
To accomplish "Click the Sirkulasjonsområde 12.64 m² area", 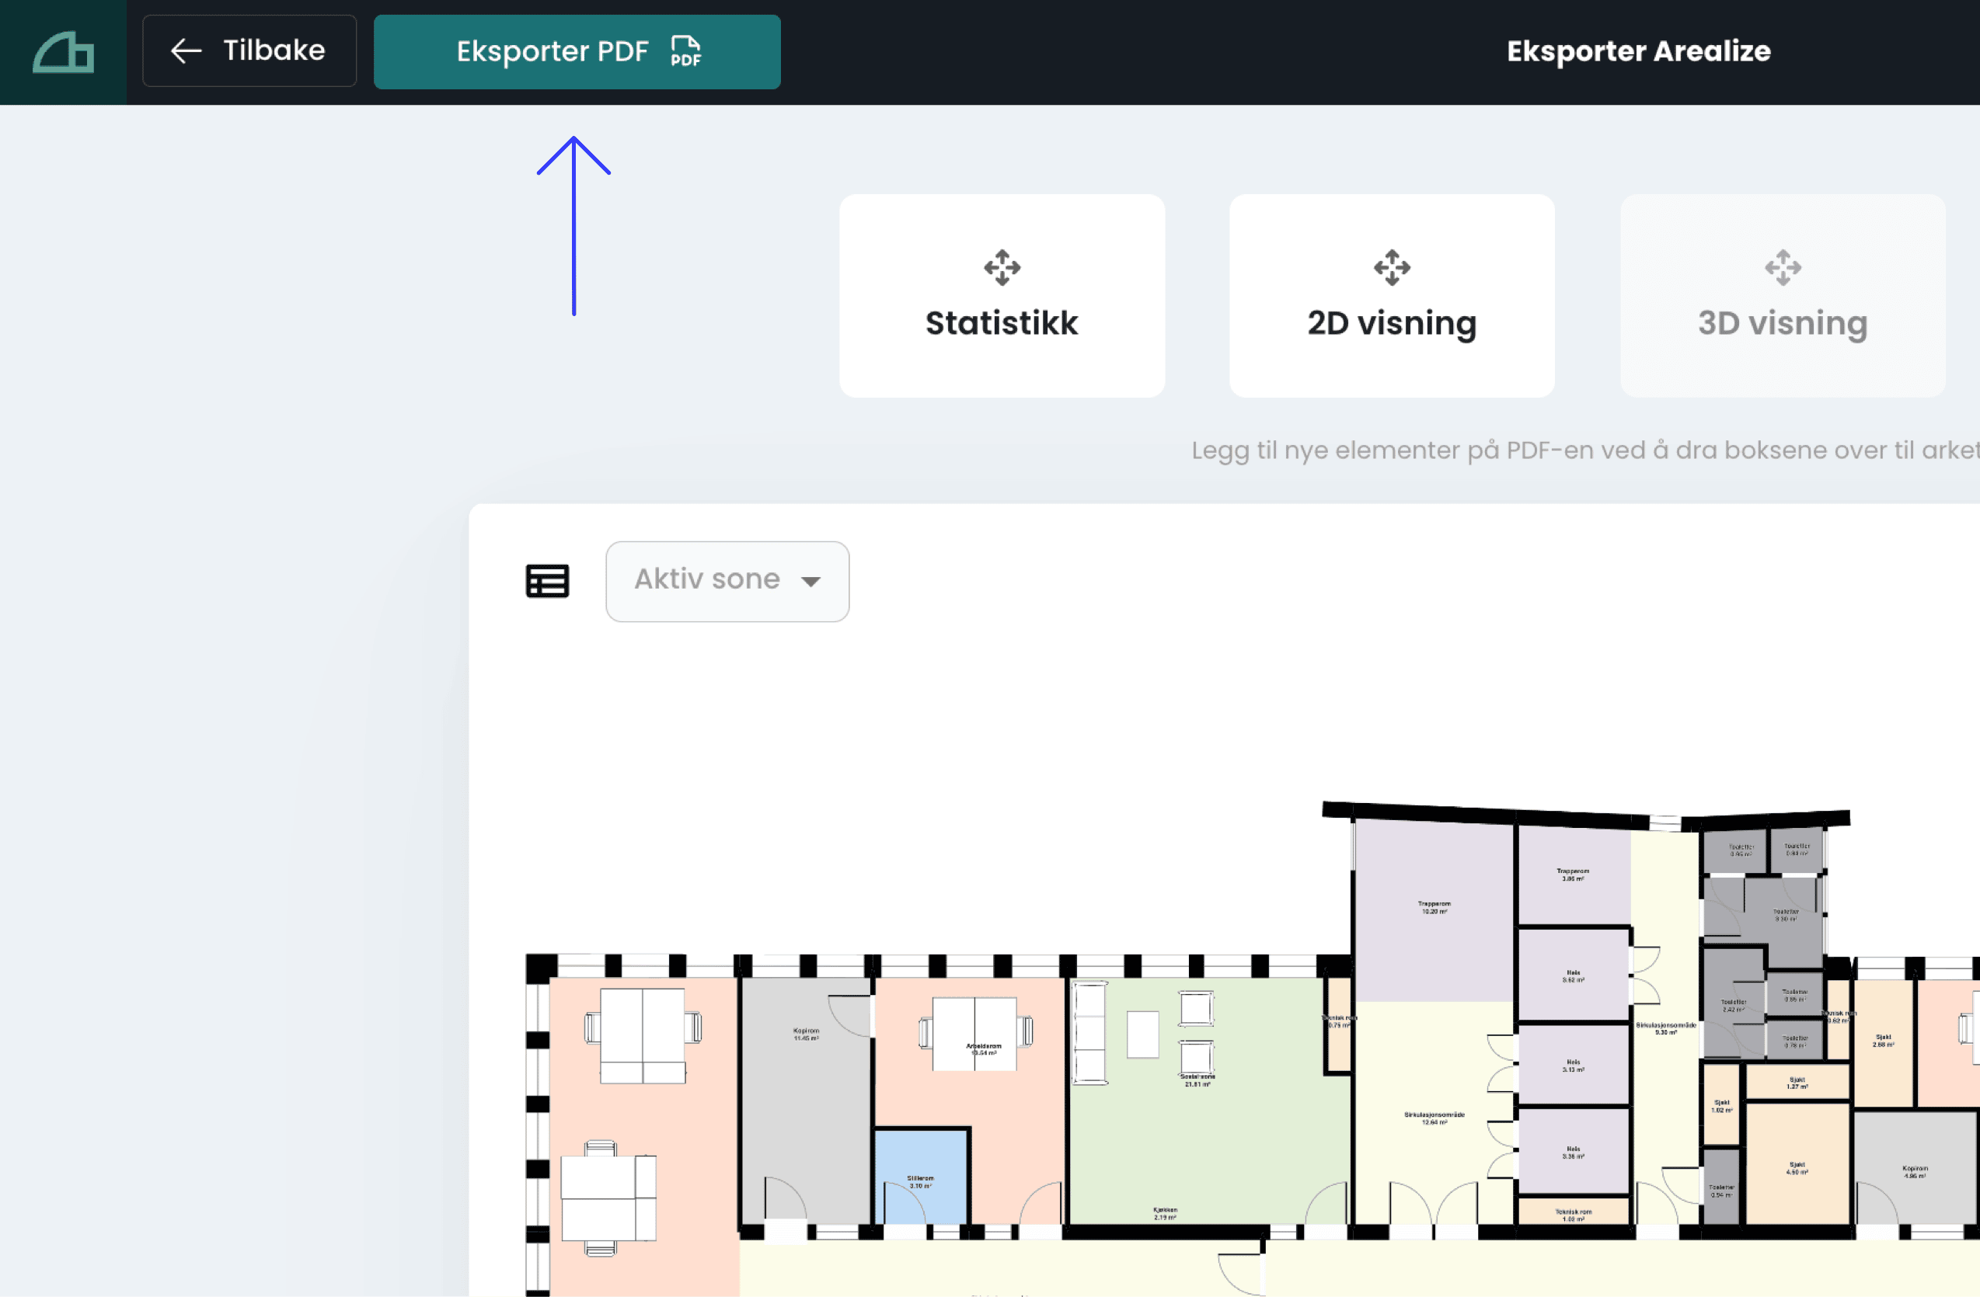I will point(1434,1118).
